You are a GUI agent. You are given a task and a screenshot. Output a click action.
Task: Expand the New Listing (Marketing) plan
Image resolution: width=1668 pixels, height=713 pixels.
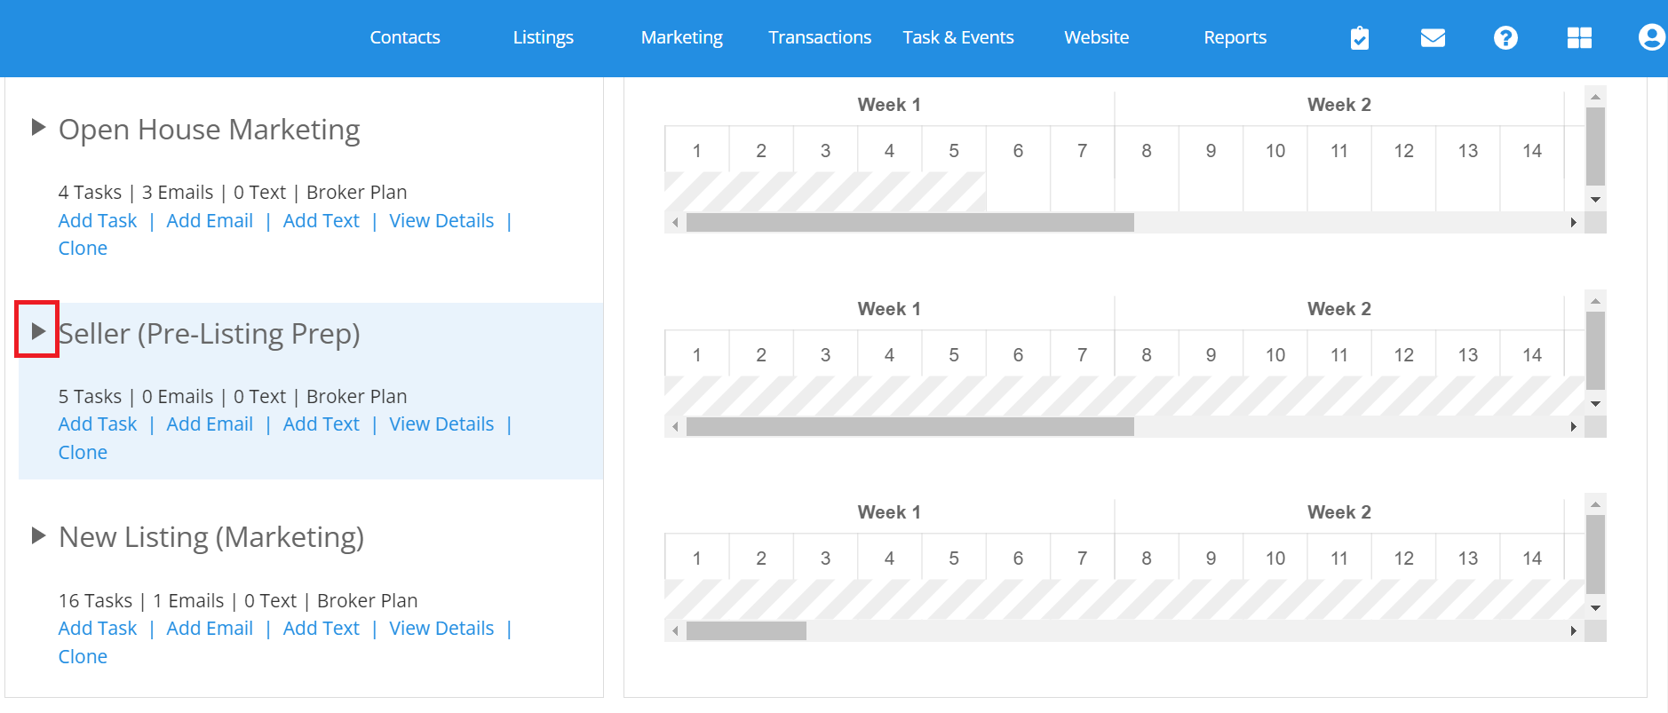point(38,535)
